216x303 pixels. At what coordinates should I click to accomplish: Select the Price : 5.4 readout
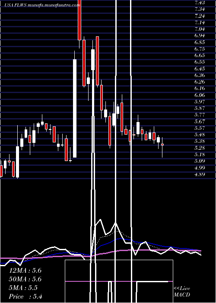coord(25,297)
